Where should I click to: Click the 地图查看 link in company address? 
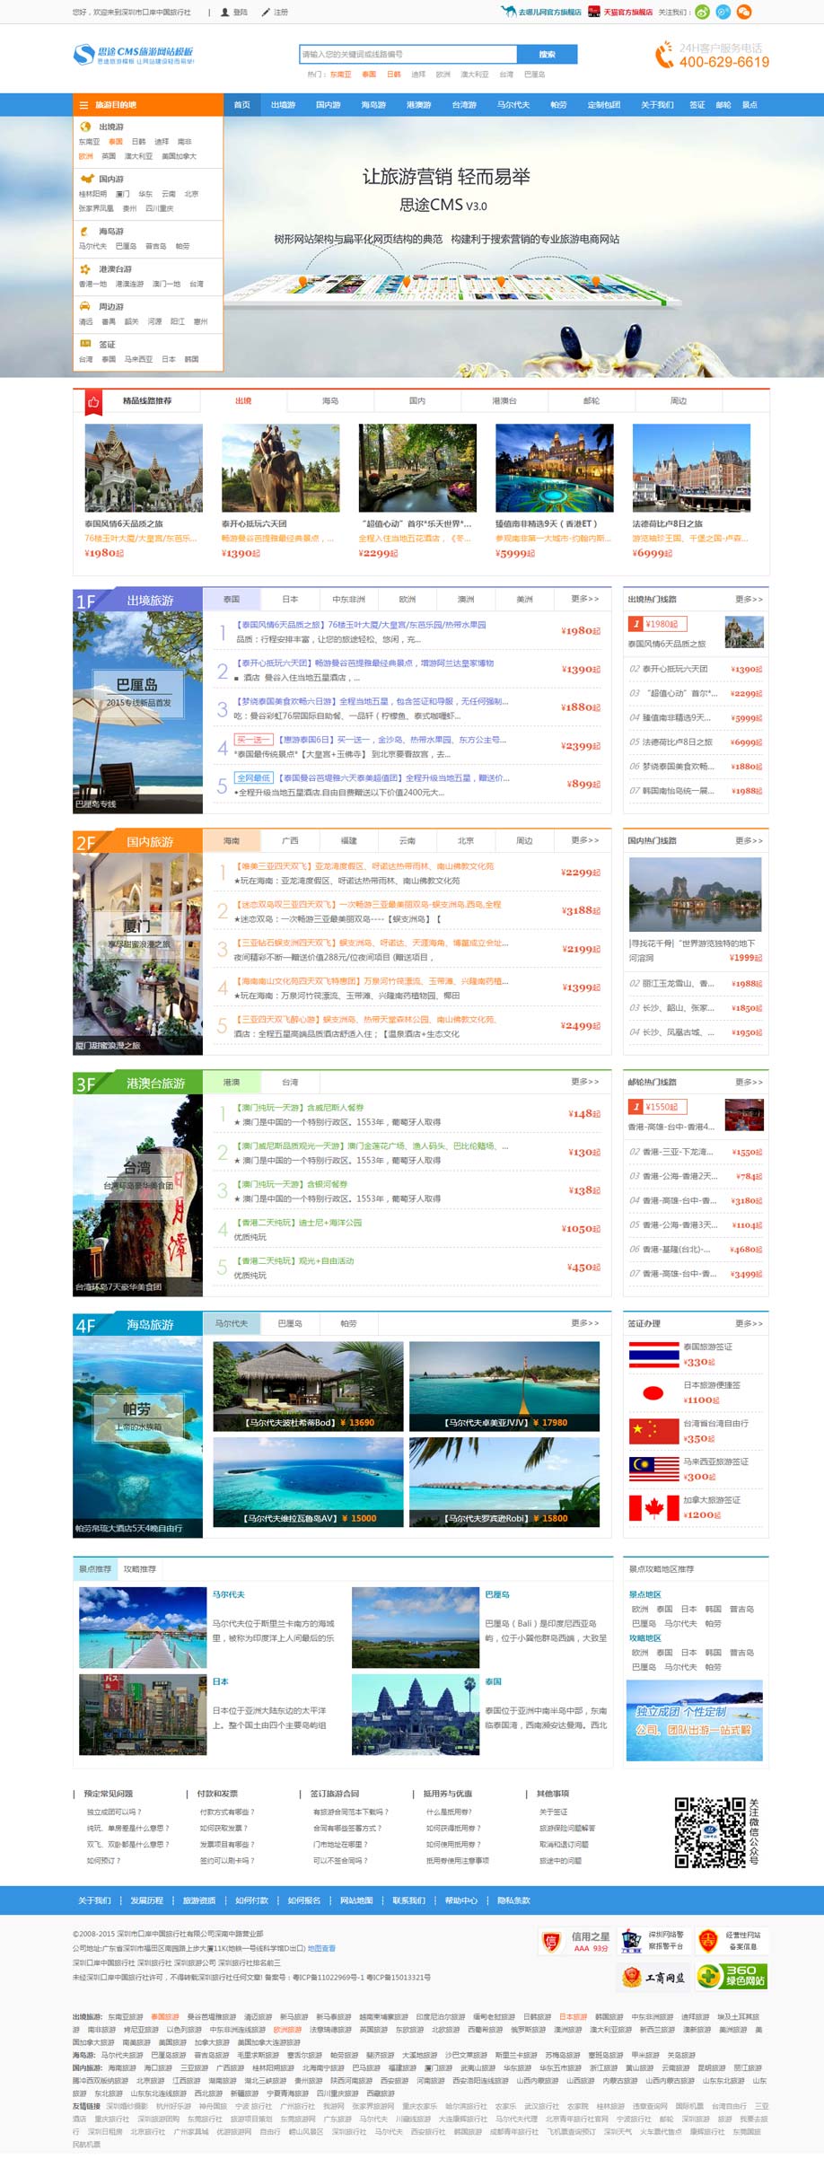click(321, 1948)
